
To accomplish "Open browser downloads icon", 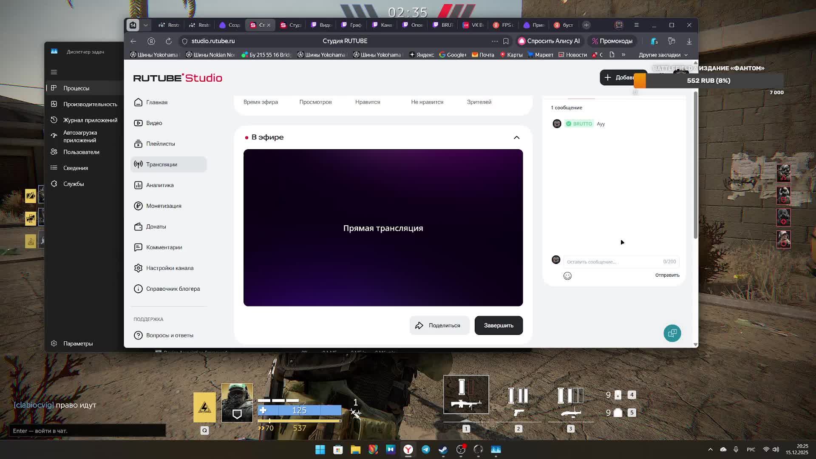I will (689, 41).
